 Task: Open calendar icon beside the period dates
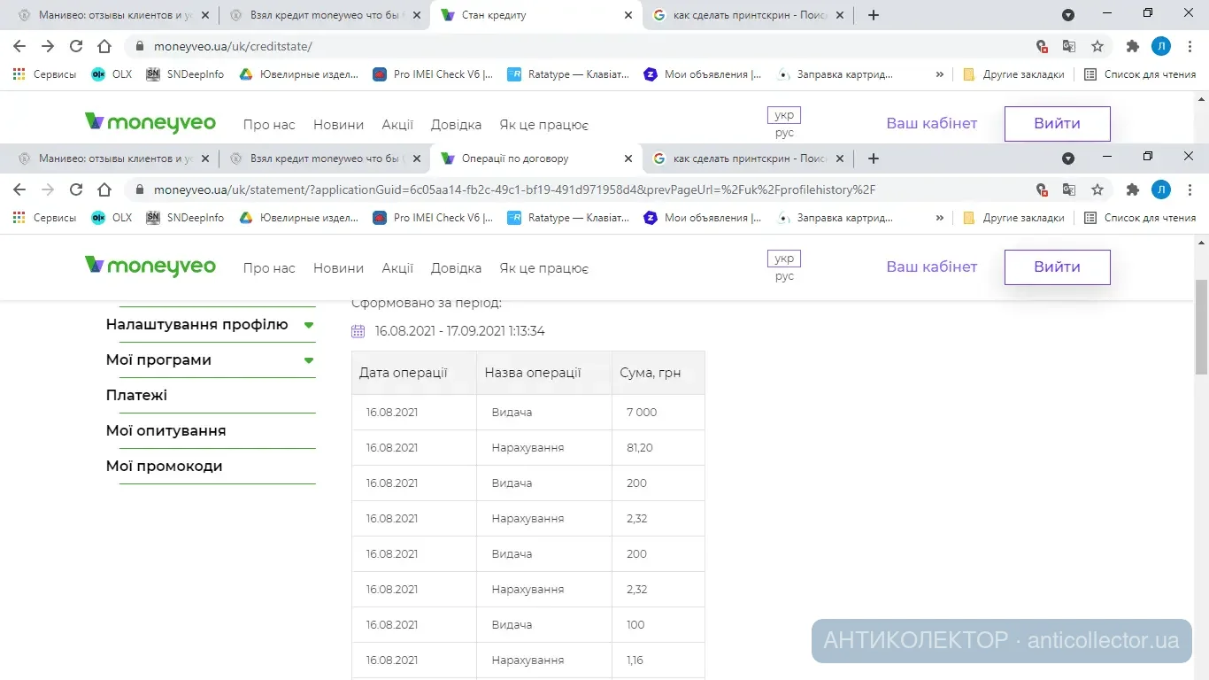tap(358, 331)
